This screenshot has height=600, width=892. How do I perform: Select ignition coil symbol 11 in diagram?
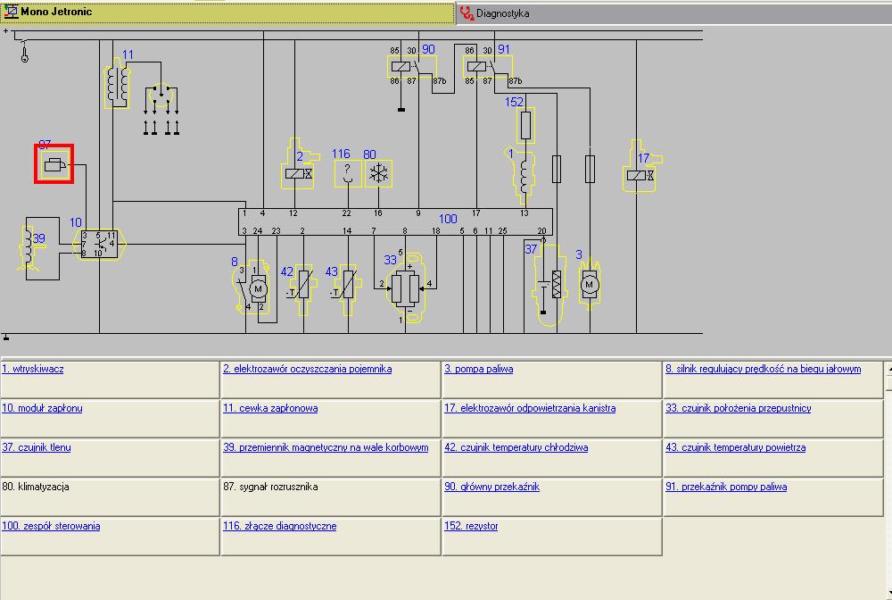point(115,86)
